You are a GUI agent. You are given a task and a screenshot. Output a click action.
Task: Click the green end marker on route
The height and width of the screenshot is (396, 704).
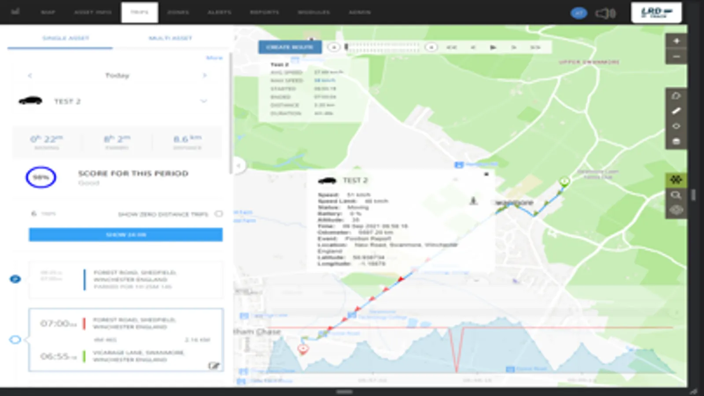tap(564, 181)
